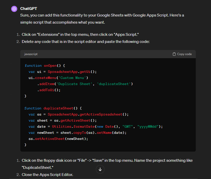
Task: Click the .addToUi(); code line
Action: (x=49, y=90)
